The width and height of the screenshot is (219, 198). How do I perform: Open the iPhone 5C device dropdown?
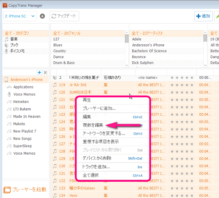click(x=20, y=16)
